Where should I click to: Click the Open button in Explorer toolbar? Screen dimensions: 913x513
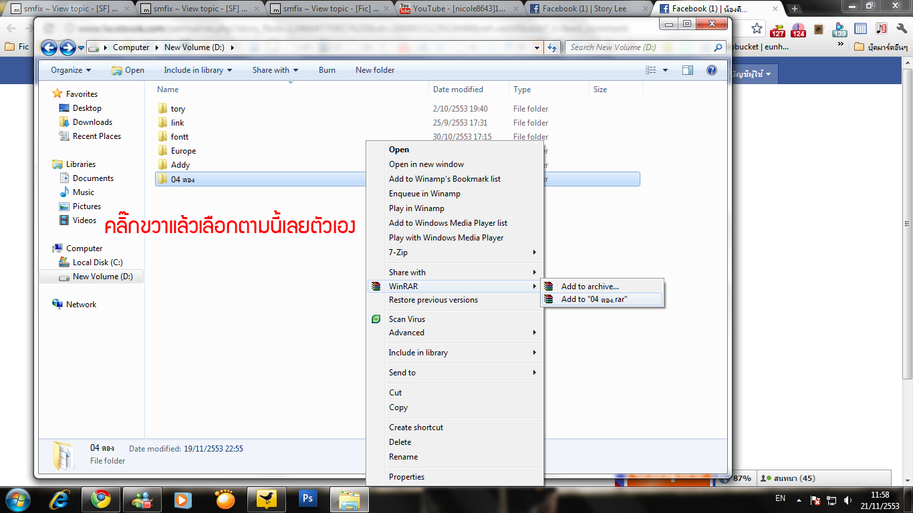click(x=128, y=70)
